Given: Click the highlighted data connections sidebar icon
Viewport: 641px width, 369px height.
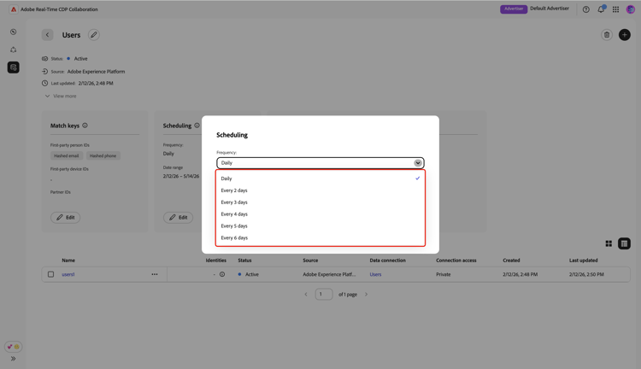Looking at the screenshot, I should tap(14, 67).
